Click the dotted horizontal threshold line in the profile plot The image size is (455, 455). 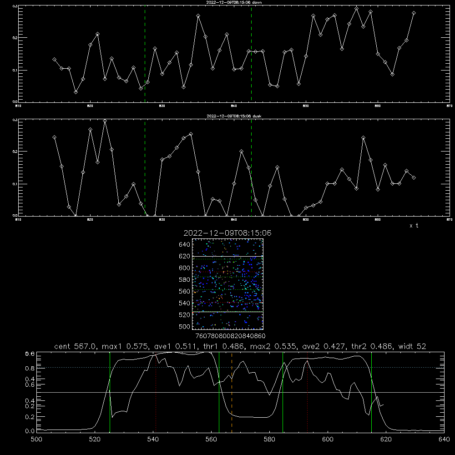tap(240, 367)
